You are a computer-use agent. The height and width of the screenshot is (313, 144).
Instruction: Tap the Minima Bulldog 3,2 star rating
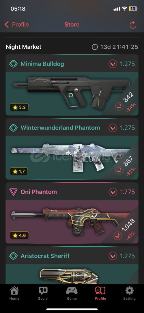[x=19, y=108]
